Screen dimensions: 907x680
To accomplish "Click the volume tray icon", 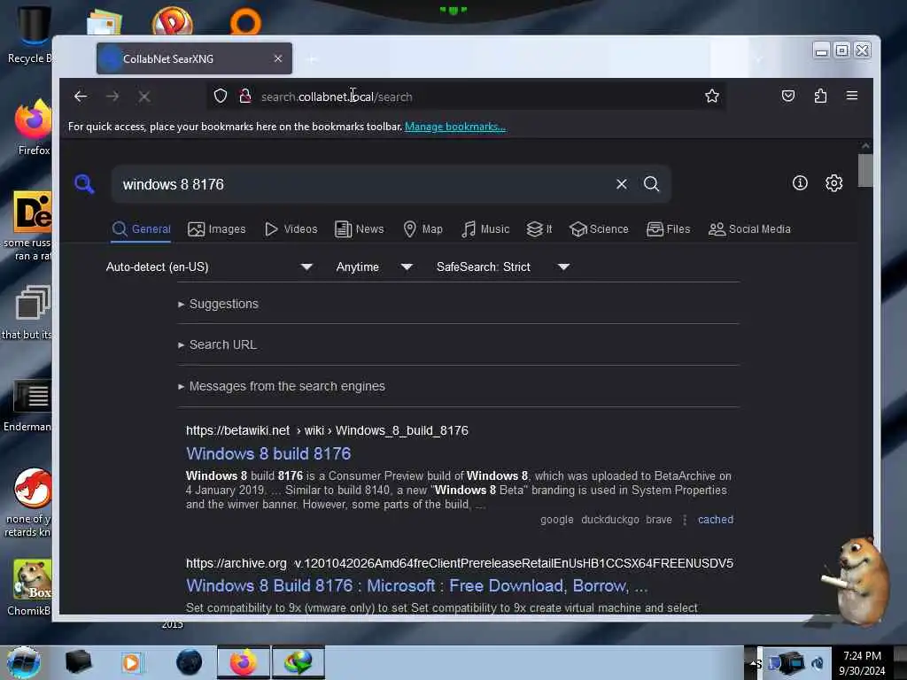I will 818,663.
